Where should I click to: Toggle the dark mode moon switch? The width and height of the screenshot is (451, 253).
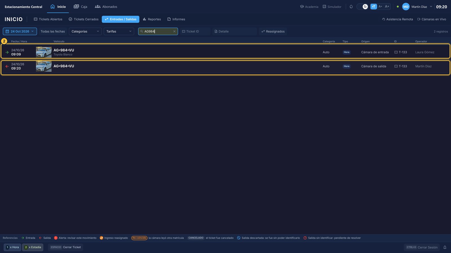[x=362, y=6]
